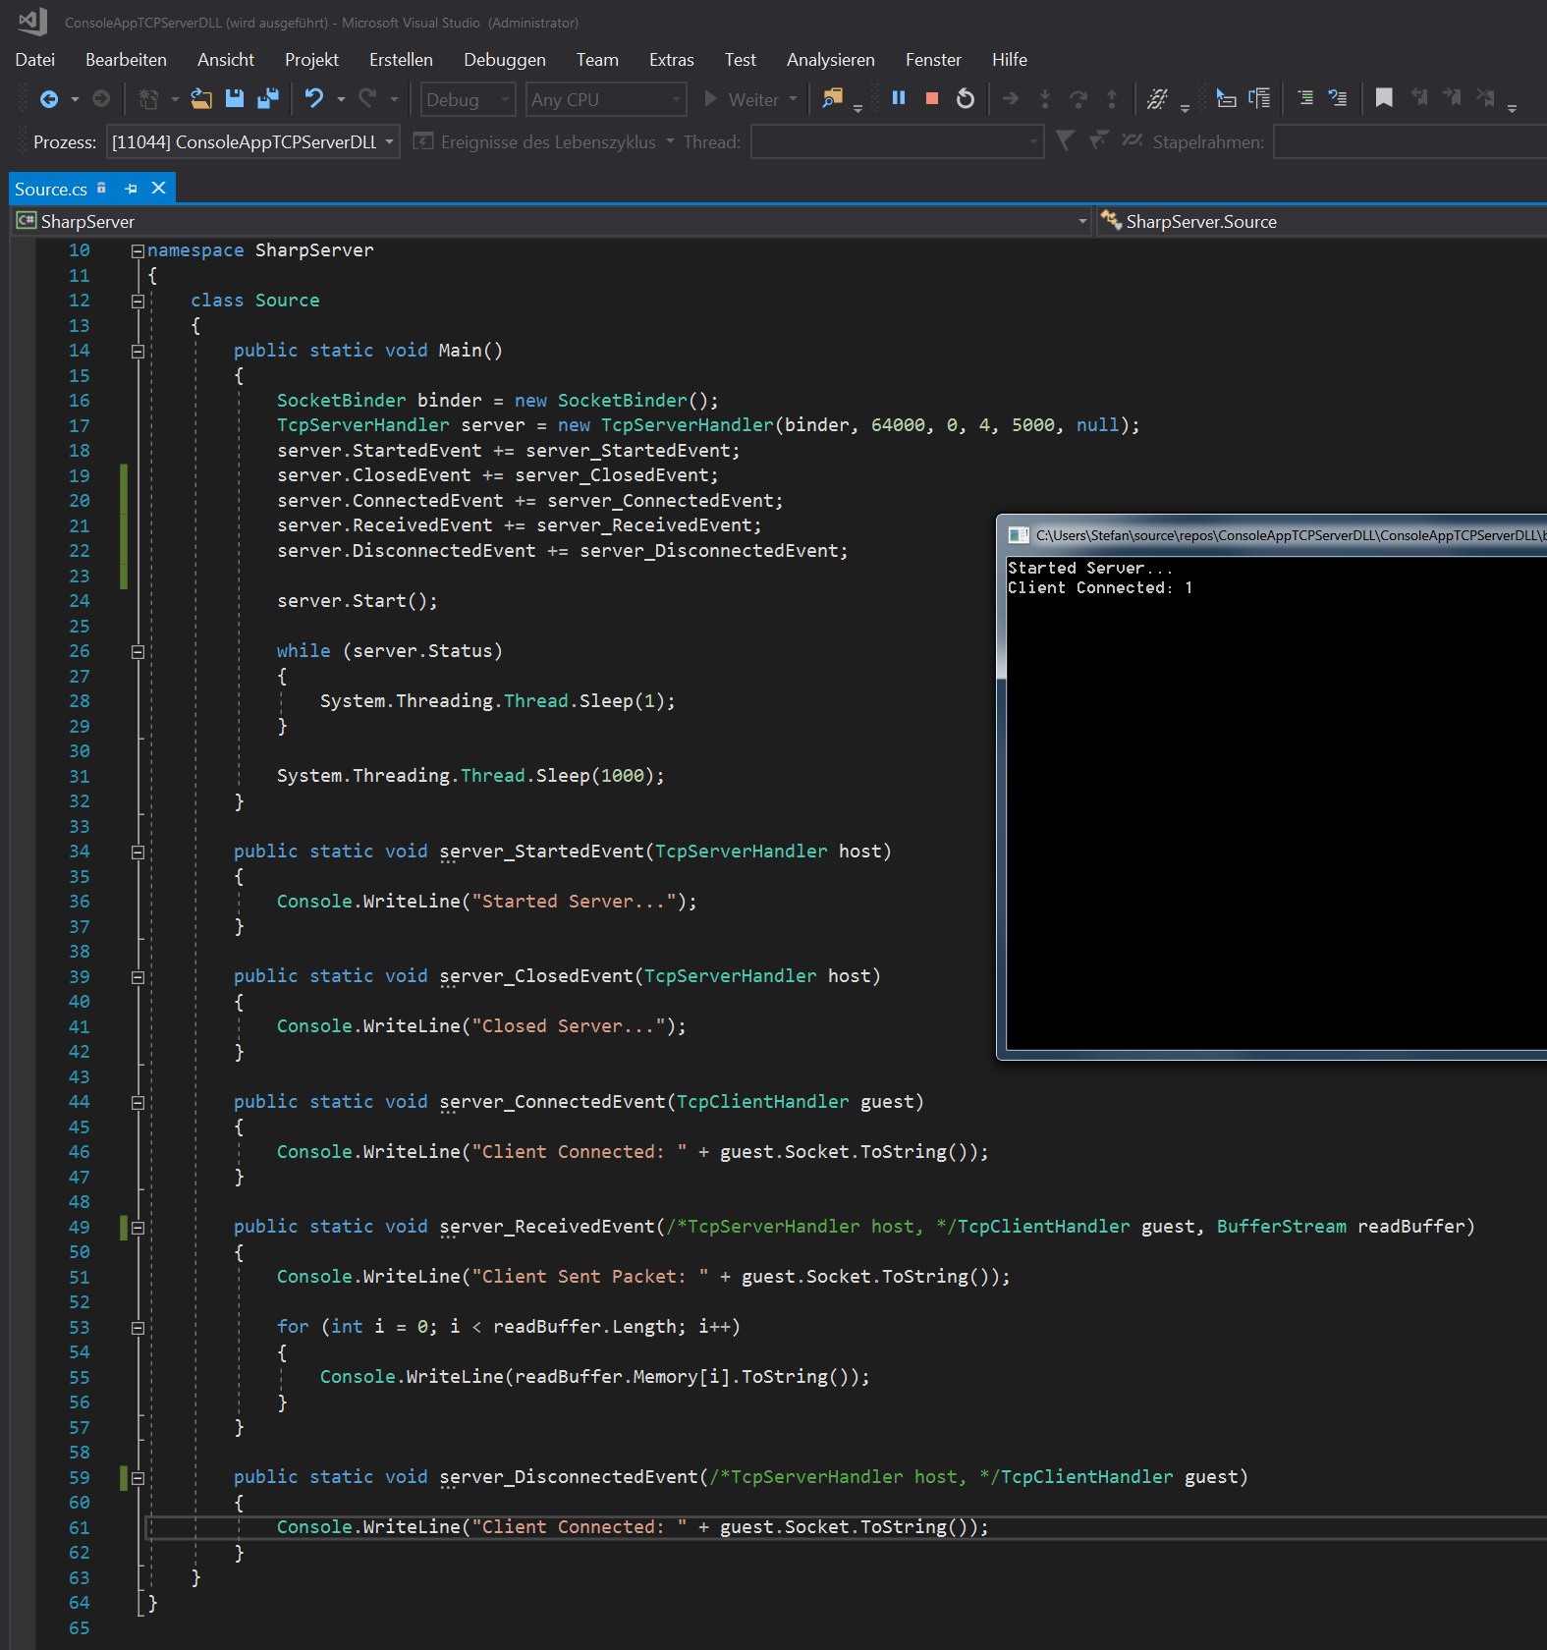Uncomment the selected lines icon
1547x1650 pixels.
click(x=1338, y=98)
